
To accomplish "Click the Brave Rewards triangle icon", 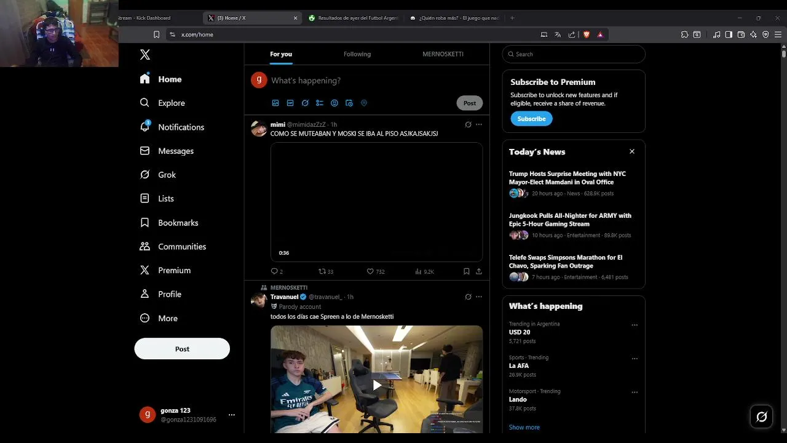I will click(600, 34).
